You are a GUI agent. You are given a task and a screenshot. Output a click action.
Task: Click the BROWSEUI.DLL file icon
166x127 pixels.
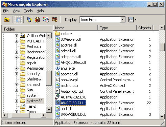pyautogui.click(x=57, y=114)
